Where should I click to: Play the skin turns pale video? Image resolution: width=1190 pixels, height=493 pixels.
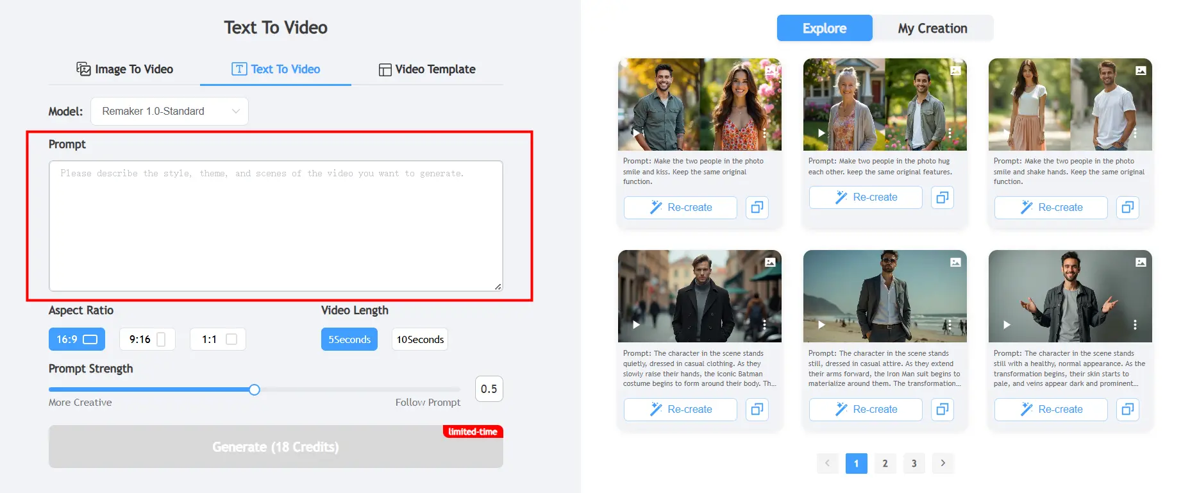(1007, 325)
